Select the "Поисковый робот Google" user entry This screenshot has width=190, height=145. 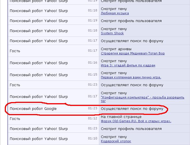[33, 108]
